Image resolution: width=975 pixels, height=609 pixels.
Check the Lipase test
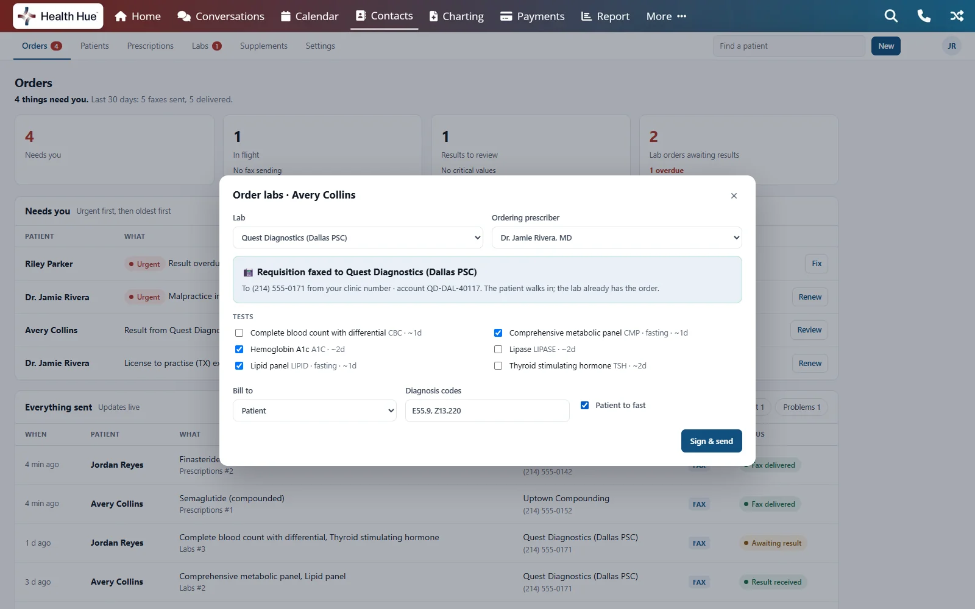click(x=498, y=350)
